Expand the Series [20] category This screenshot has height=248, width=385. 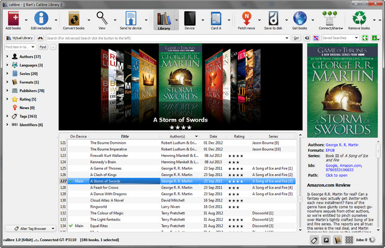[7, 73]
